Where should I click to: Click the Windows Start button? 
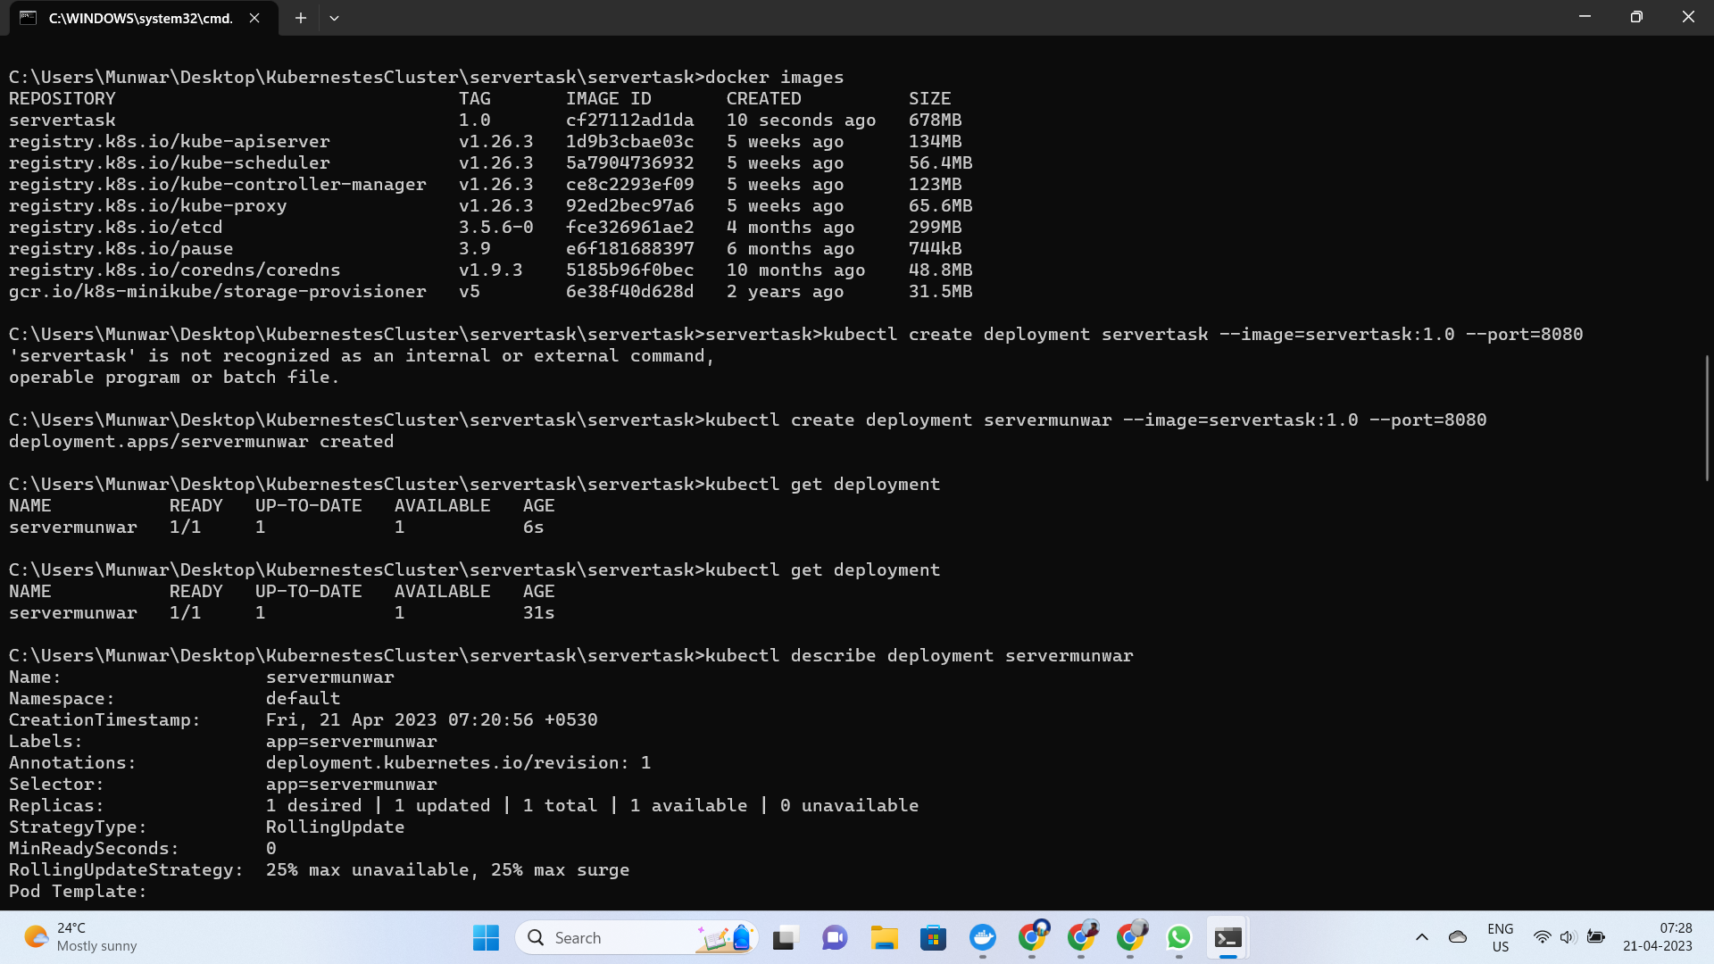click(485, 937)
